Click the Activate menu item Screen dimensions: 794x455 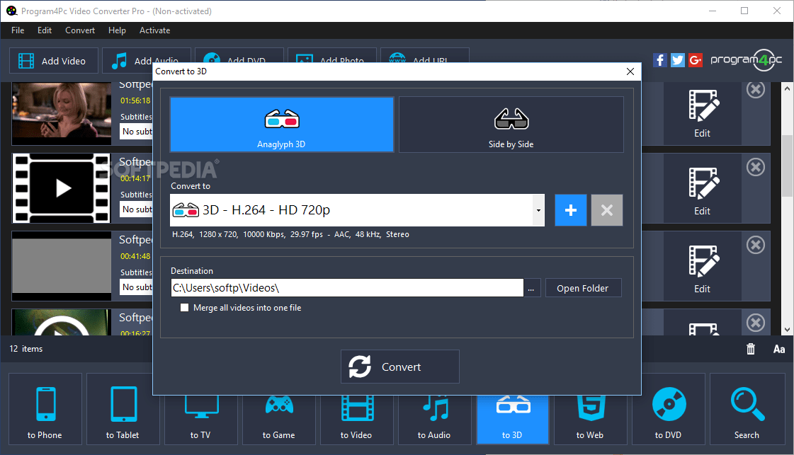coord(154,30)
